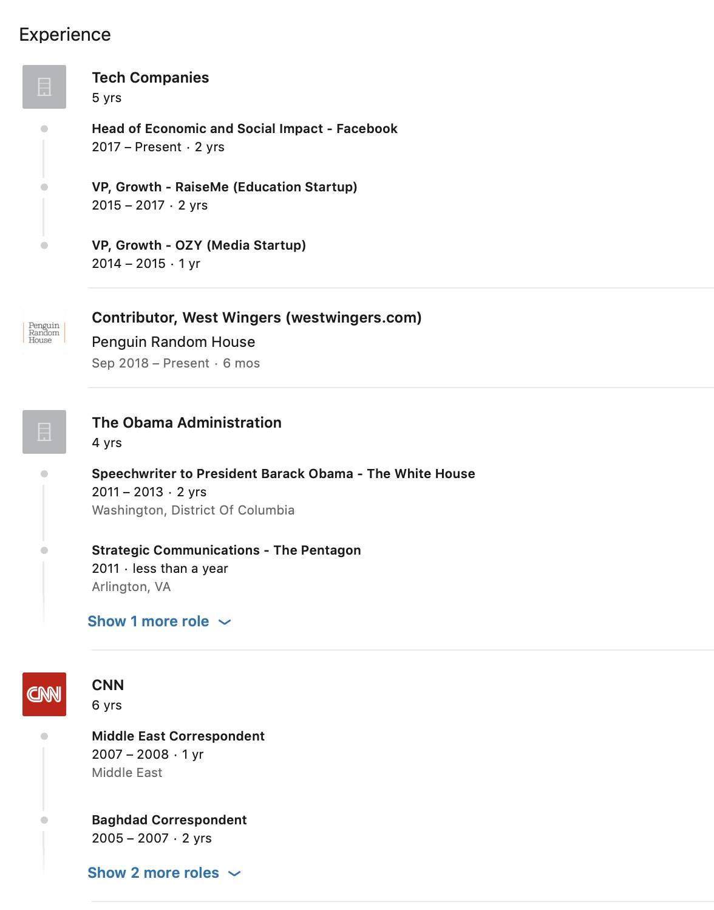Click the chevron beside Show 1 more role
The height and width of the screenshot is (910, 714).
point(225,622)
